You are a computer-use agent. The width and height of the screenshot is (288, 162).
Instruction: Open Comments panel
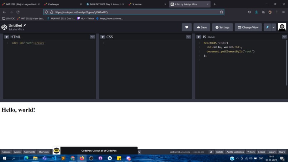tap(30, 152)
